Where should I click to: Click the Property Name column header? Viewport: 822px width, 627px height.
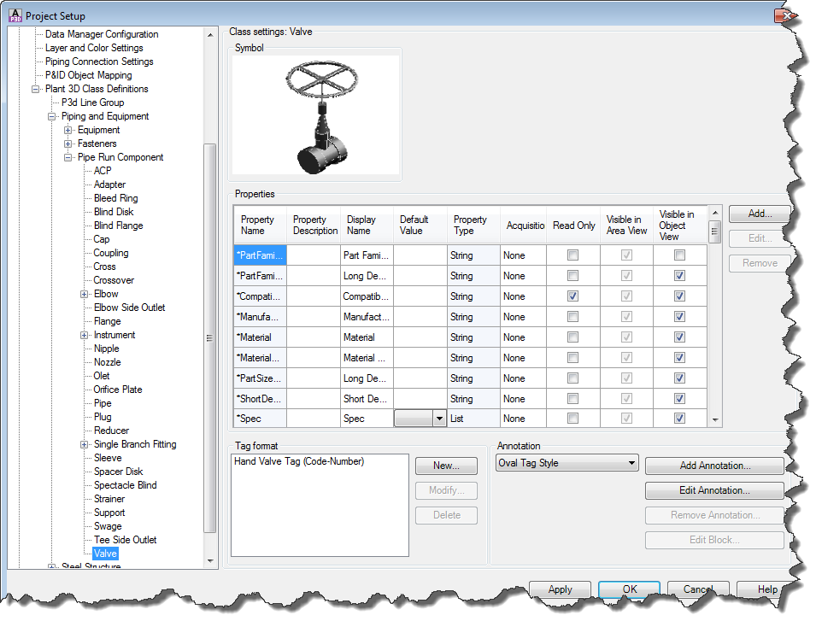click(261, 225)
